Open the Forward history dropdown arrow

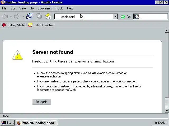coord(23,17)
